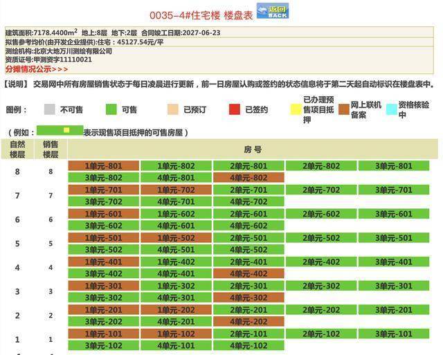Open the 分摊情况公示 link

coord(37,69)
